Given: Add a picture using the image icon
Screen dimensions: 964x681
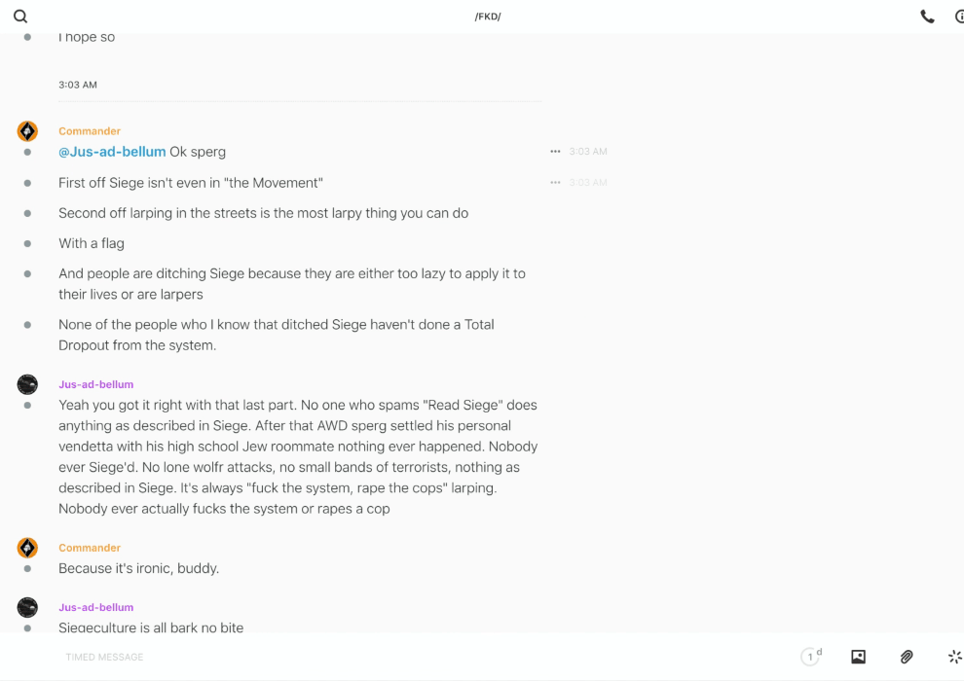Looking at the screenshot, I should click(858, 657).
